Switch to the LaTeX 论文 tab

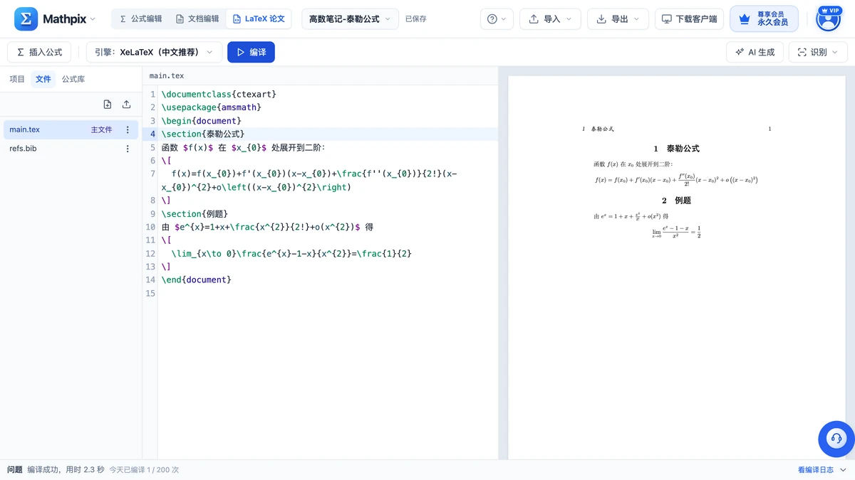tap(259, 19)
